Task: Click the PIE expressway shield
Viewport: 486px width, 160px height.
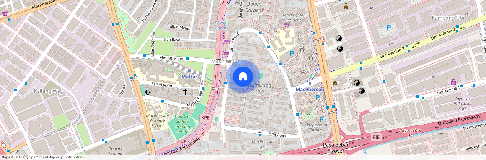Action: (x=376, y=137)
